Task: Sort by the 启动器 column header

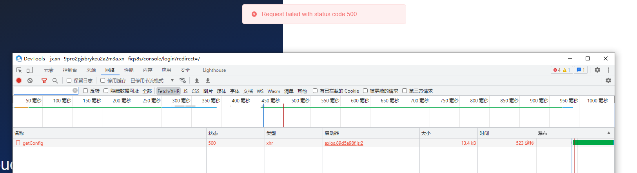Action: click(371, 133)
